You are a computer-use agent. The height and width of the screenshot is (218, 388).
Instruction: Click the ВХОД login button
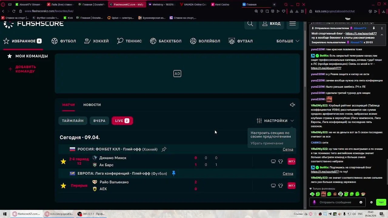(x=271, y=24)
